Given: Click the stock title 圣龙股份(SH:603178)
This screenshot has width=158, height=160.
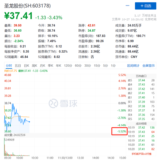Looking at the screenshot, I should tap(27, 6).
